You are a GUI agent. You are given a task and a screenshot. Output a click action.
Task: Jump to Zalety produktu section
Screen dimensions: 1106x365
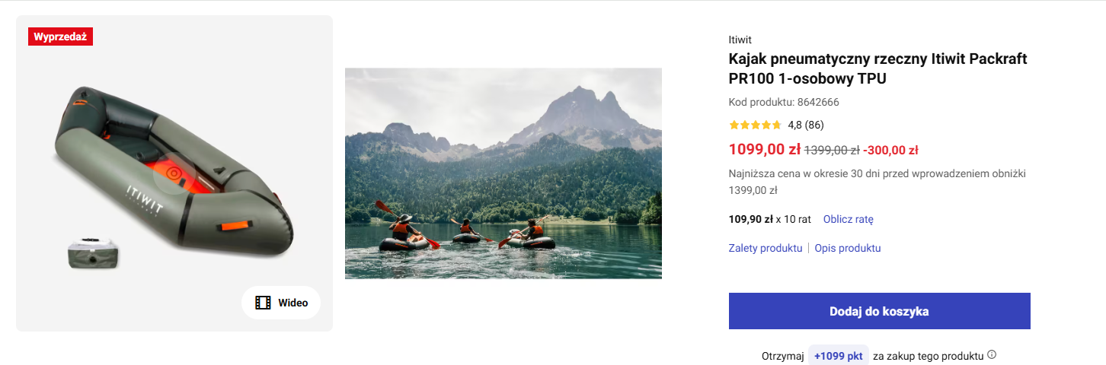coord(765,248)
